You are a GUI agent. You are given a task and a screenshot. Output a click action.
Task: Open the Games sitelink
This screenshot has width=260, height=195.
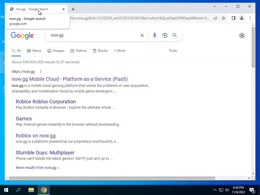tap(24, 119)
